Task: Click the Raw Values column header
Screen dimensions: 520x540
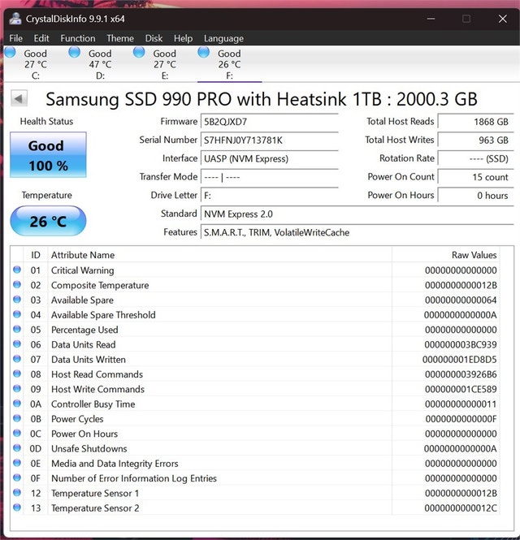Action: coord(446,255)
